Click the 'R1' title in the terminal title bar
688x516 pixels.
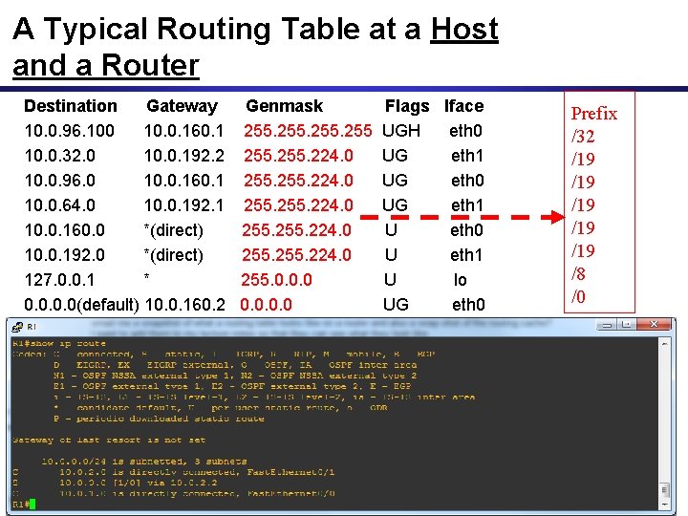tap(32, 327)
